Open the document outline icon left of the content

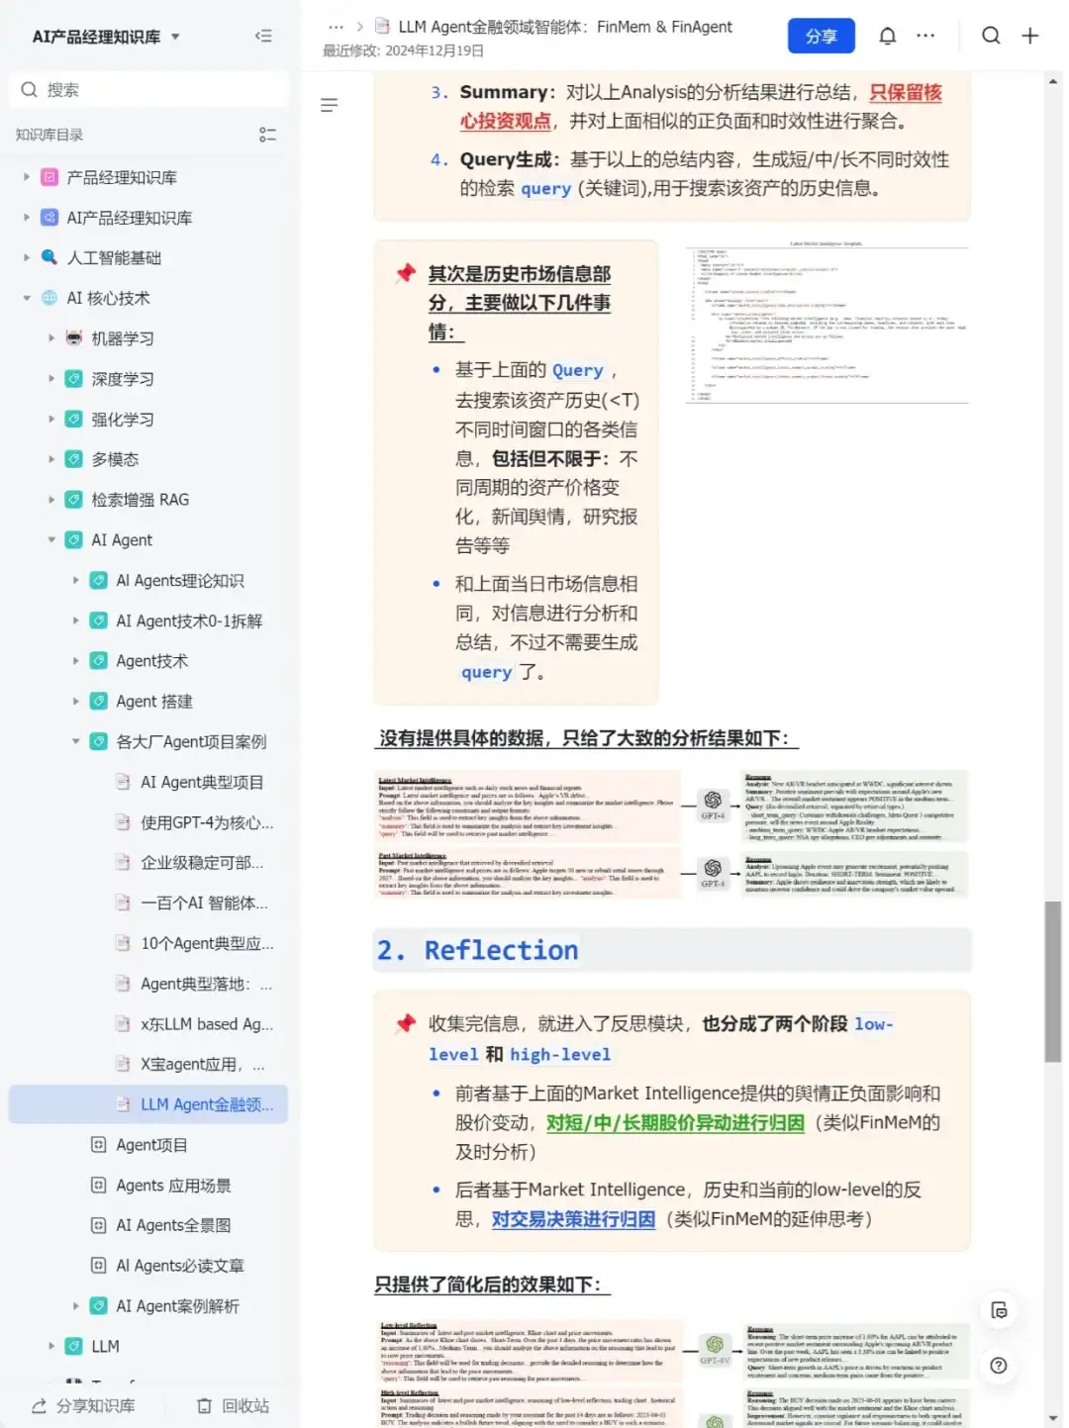click(329, 105)
